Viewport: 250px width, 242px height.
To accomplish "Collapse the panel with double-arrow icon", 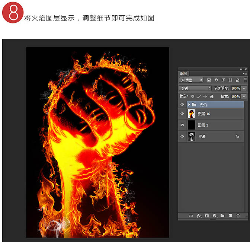I will coord(241,69).
